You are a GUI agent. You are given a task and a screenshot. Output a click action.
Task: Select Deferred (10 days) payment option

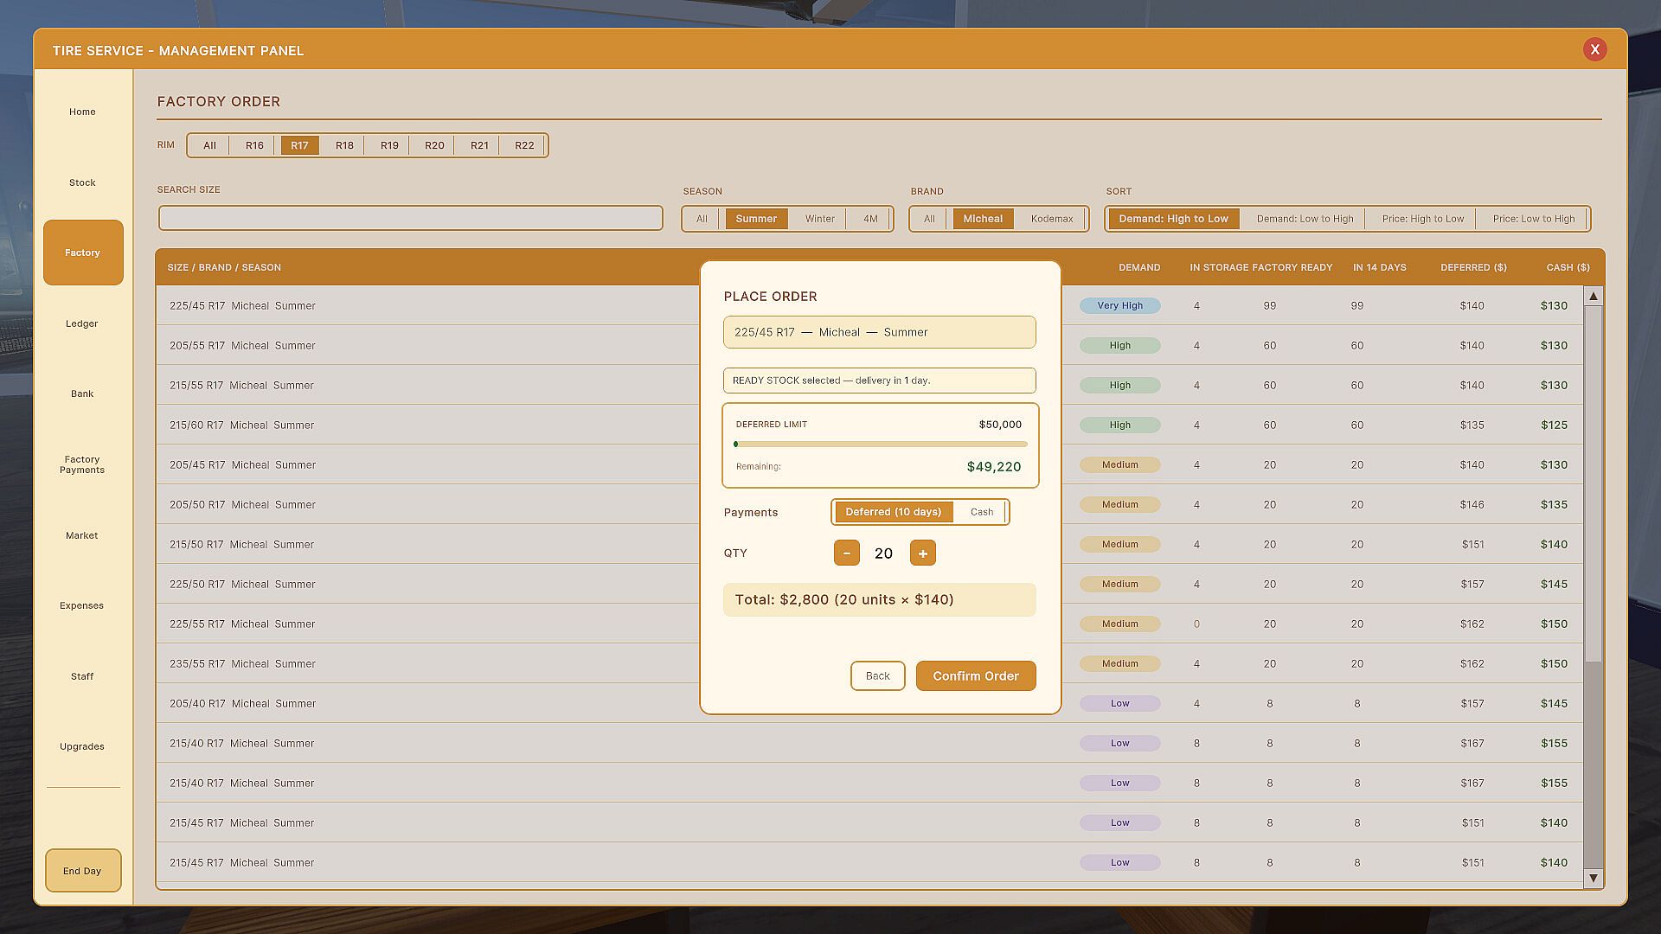point(893,512)
